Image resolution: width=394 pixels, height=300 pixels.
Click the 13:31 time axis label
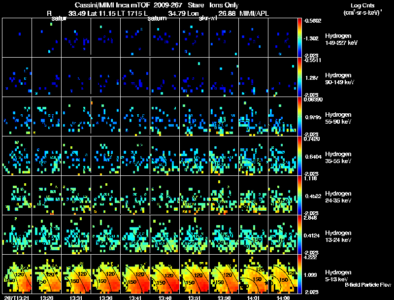point(76,298)
